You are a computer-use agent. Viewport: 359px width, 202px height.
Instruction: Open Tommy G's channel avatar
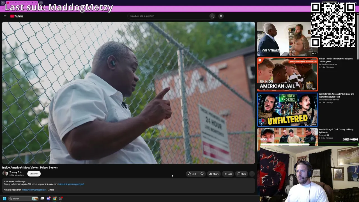5,174
